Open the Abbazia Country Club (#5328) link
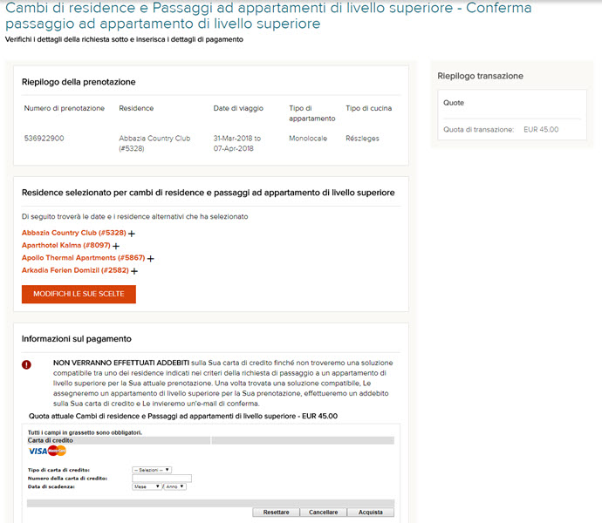This screenshot has width=602, height=523. [x=74, y=233]
